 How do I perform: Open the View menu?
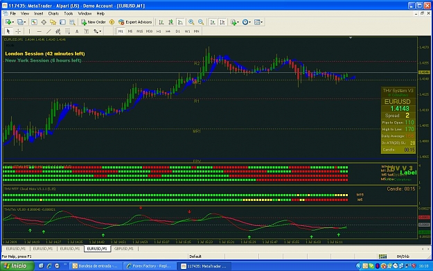click(x=25, y=14)
